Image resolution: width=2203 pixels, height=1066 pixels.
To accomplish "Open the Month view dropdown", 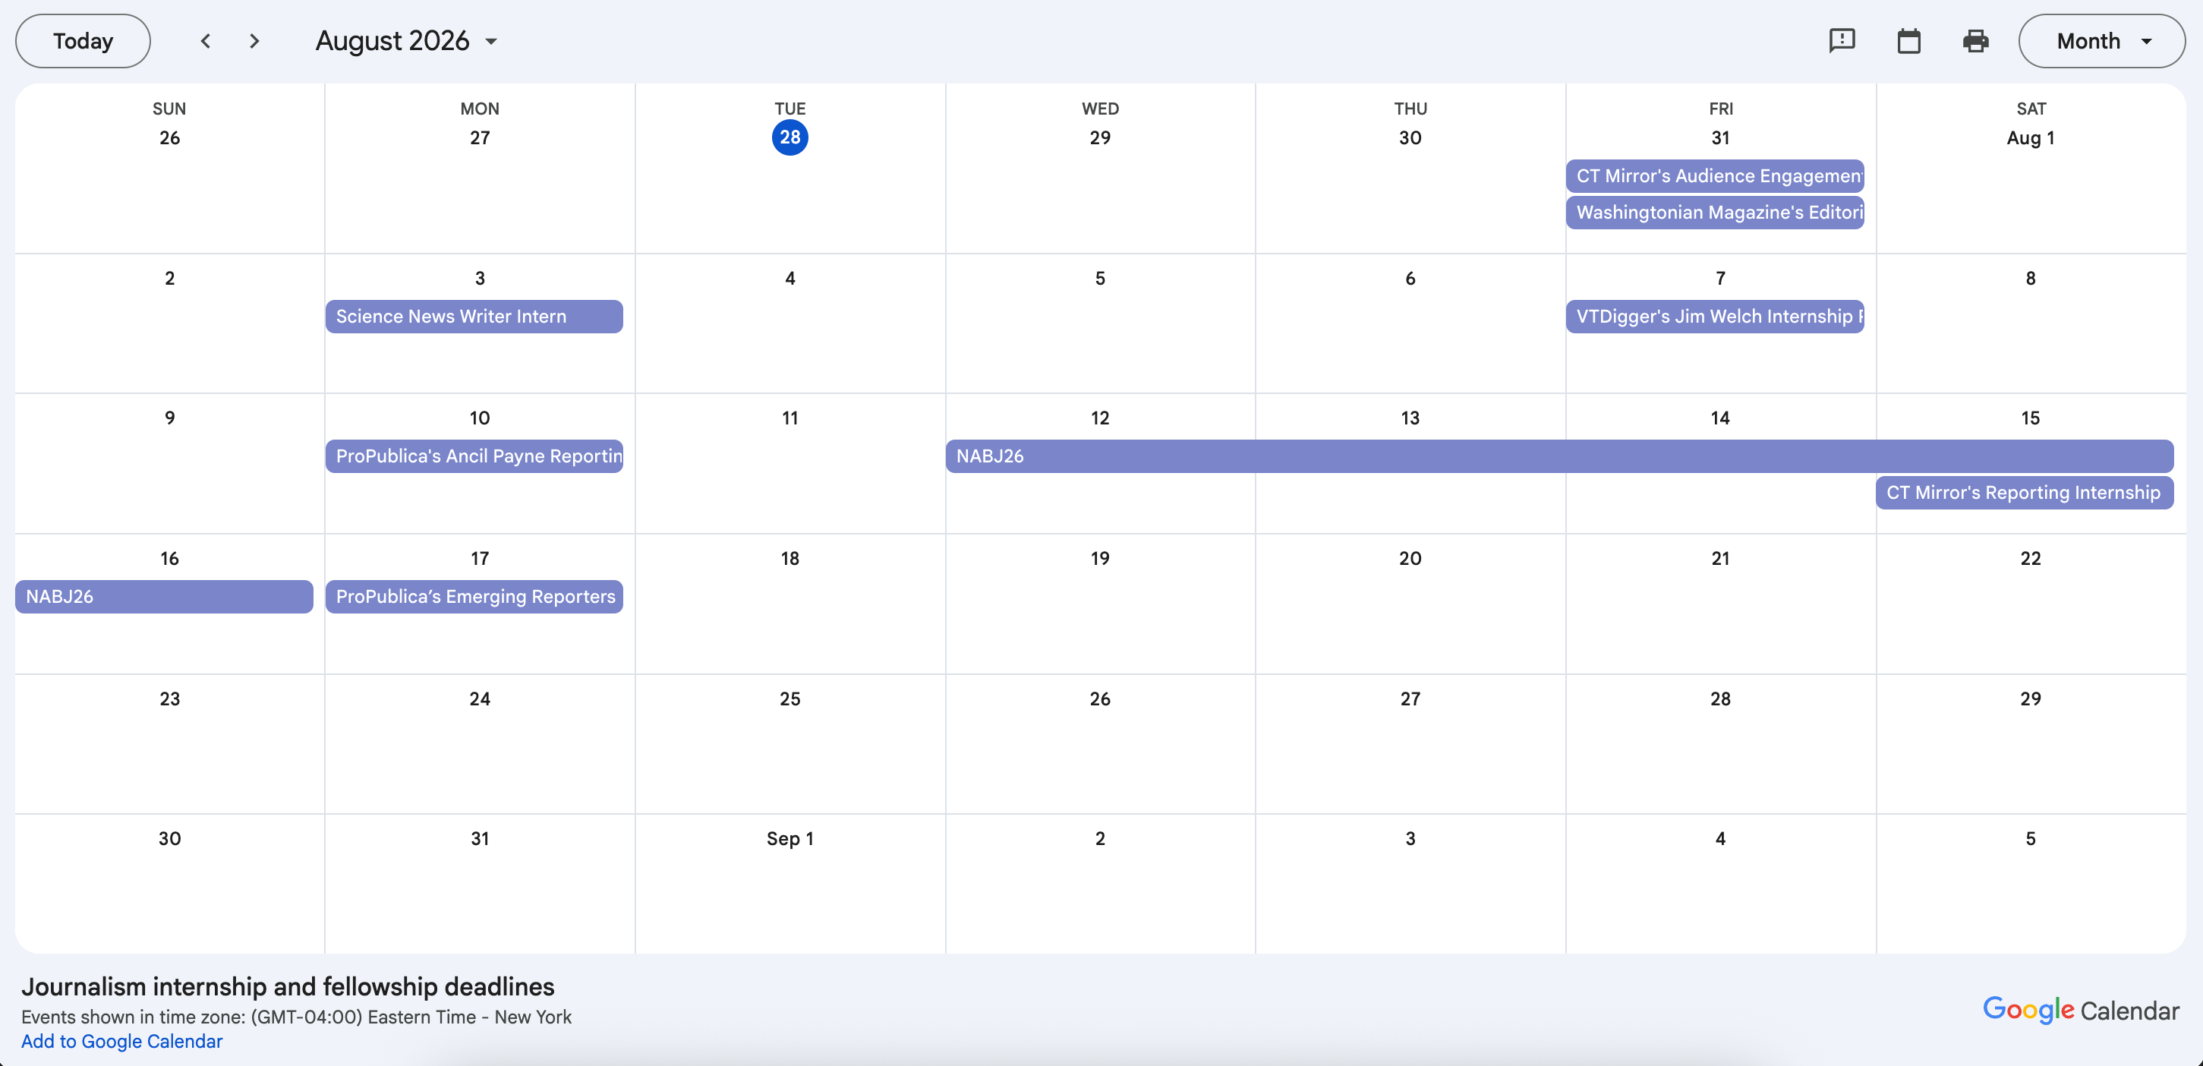I will pos(2101,41).
